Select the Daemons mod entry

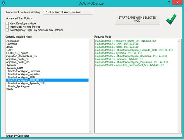(12, 44)
